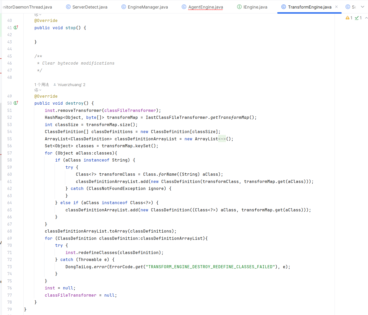Switch to the nitorDaemonThread.java tab

click(27, 7)
